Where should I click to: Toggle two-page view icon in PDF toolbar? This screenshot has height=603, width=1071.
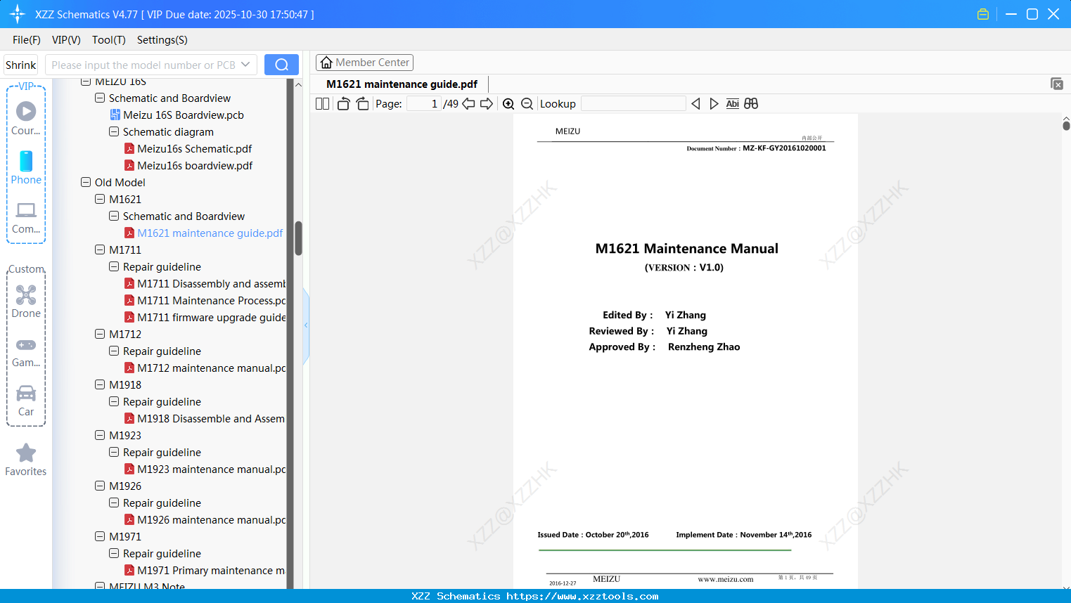322,104
